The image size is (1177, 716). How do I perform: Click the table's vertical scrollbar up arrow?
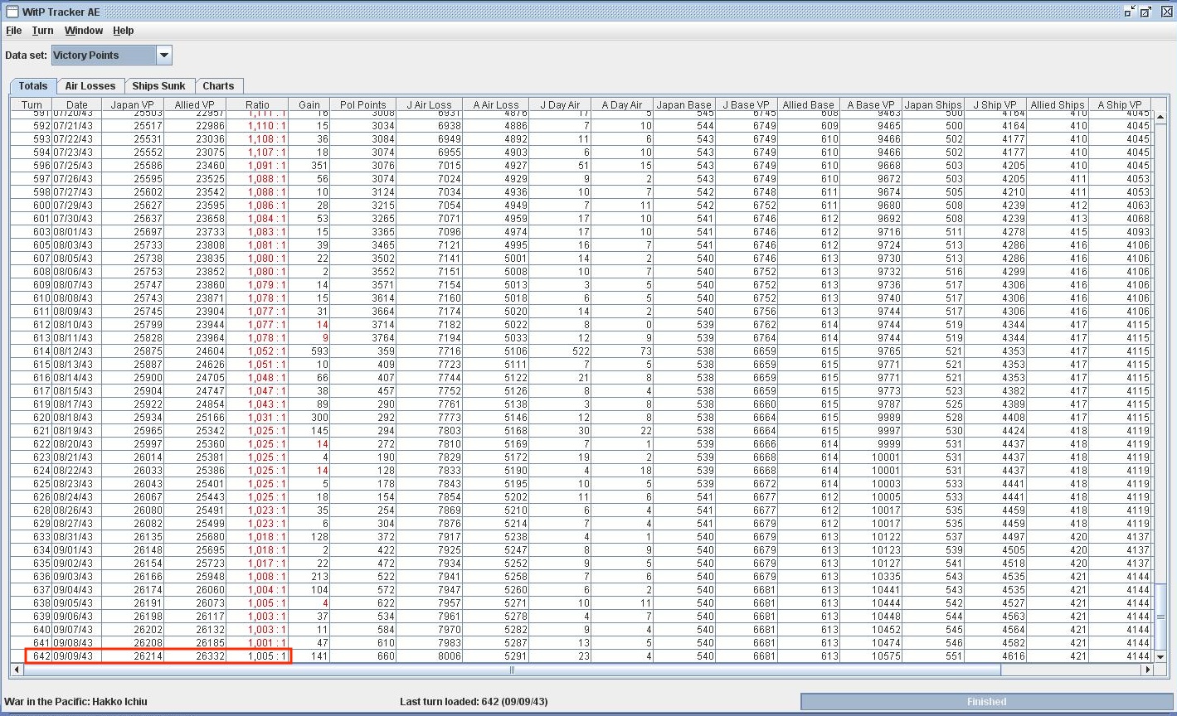pos(1160,119)
